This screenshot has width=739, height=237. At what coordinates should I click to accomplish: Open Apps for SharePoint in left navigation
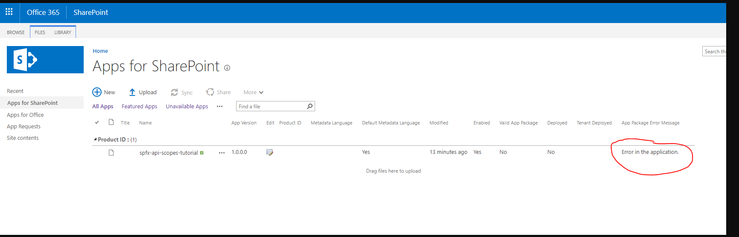[x=32, y=103]
